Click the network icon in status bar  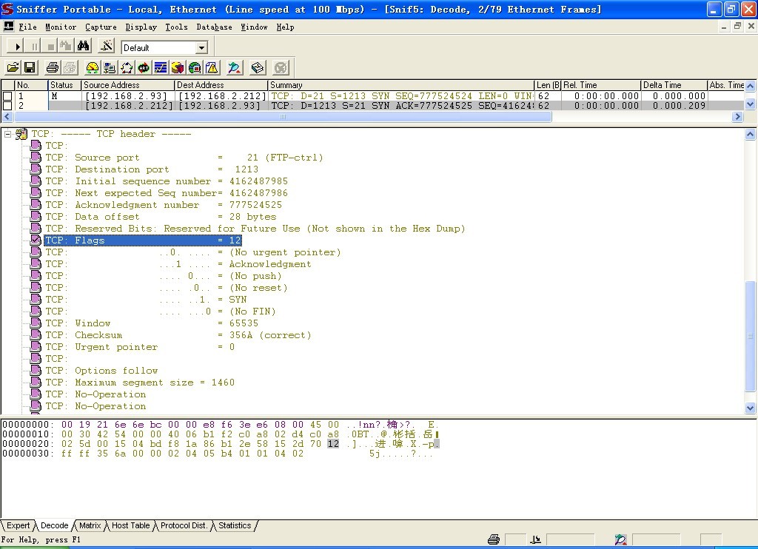pos(536,539)
